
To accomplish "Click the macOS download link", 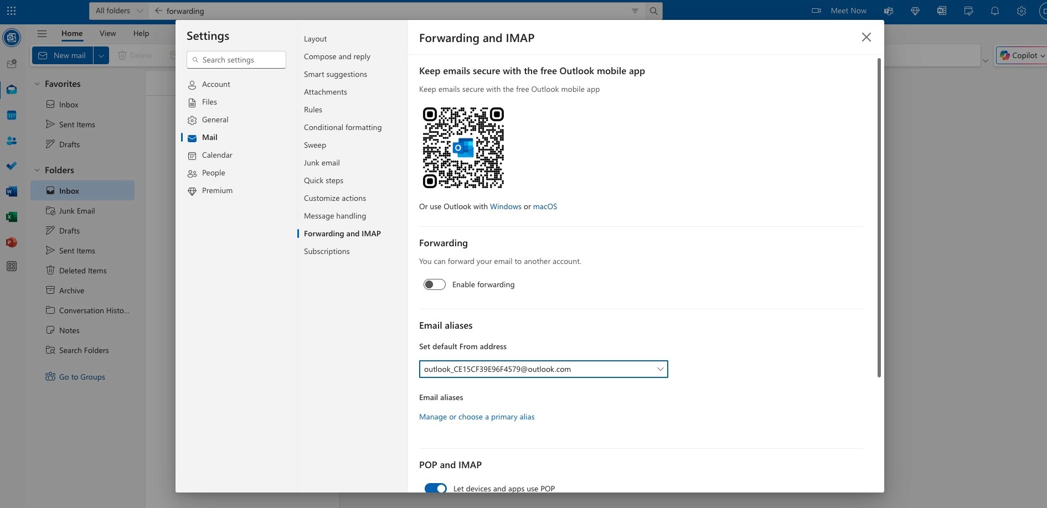I will point(545,206).
